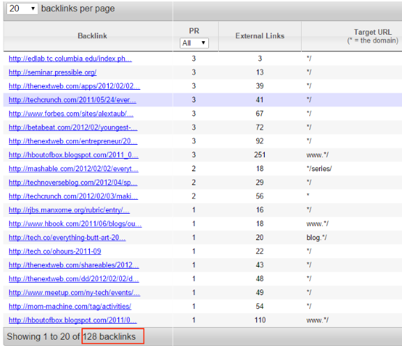Click the Target URL column header

[x=373, y=32]
